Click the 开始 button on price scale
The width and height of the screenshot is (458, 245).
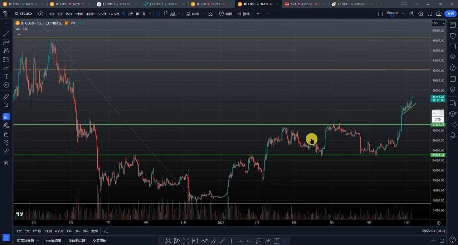click(x=438, y=120)
